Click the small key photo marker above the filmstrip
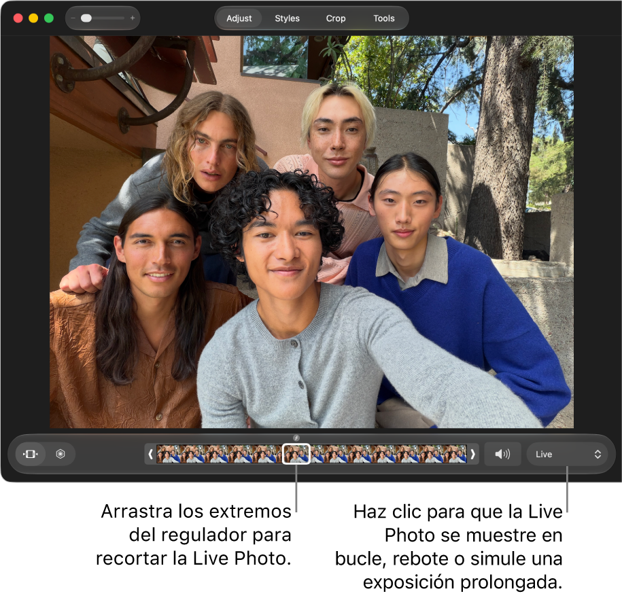The image size is (622, 600). click(x=296, y=438)
